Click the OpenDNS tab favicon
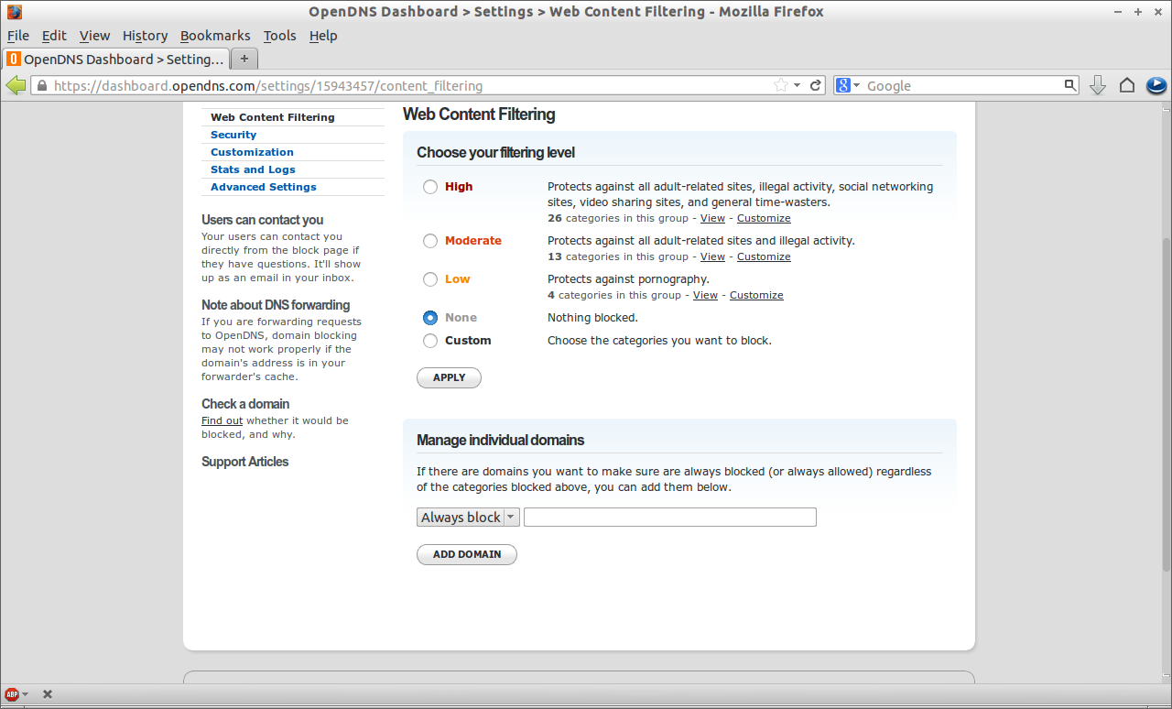The height and width of the screenshot is (709, 1172). (14, 59)
